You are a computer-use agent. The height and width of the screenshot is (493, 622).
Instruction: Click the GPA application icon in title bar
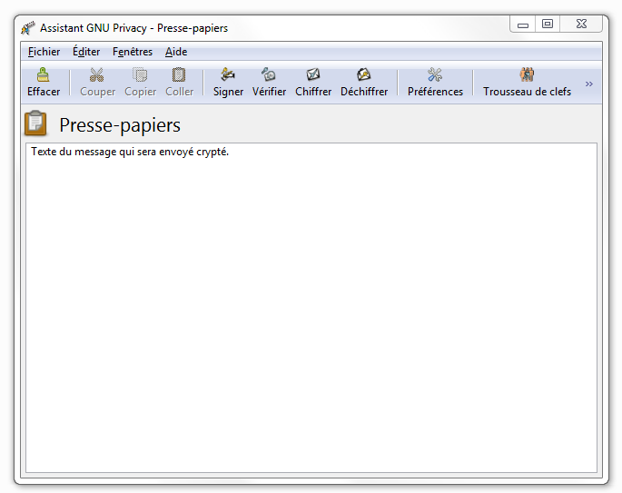click(28, 28)
